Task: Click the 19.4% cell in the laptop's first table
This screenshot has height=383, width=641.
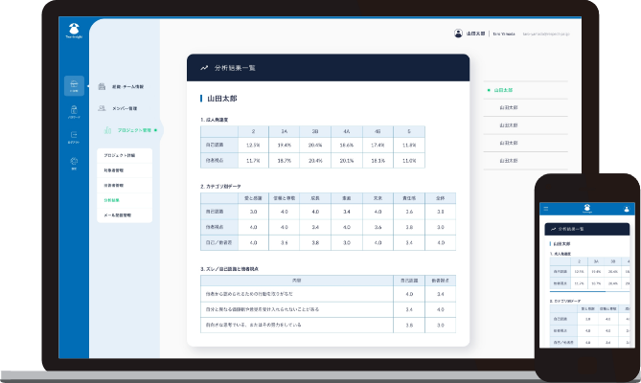Action: tap(285, 145)
